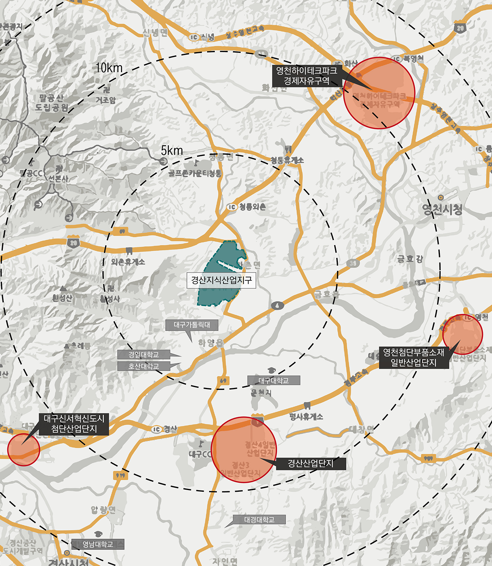Click the 대창면 label

tap(361, 429)
